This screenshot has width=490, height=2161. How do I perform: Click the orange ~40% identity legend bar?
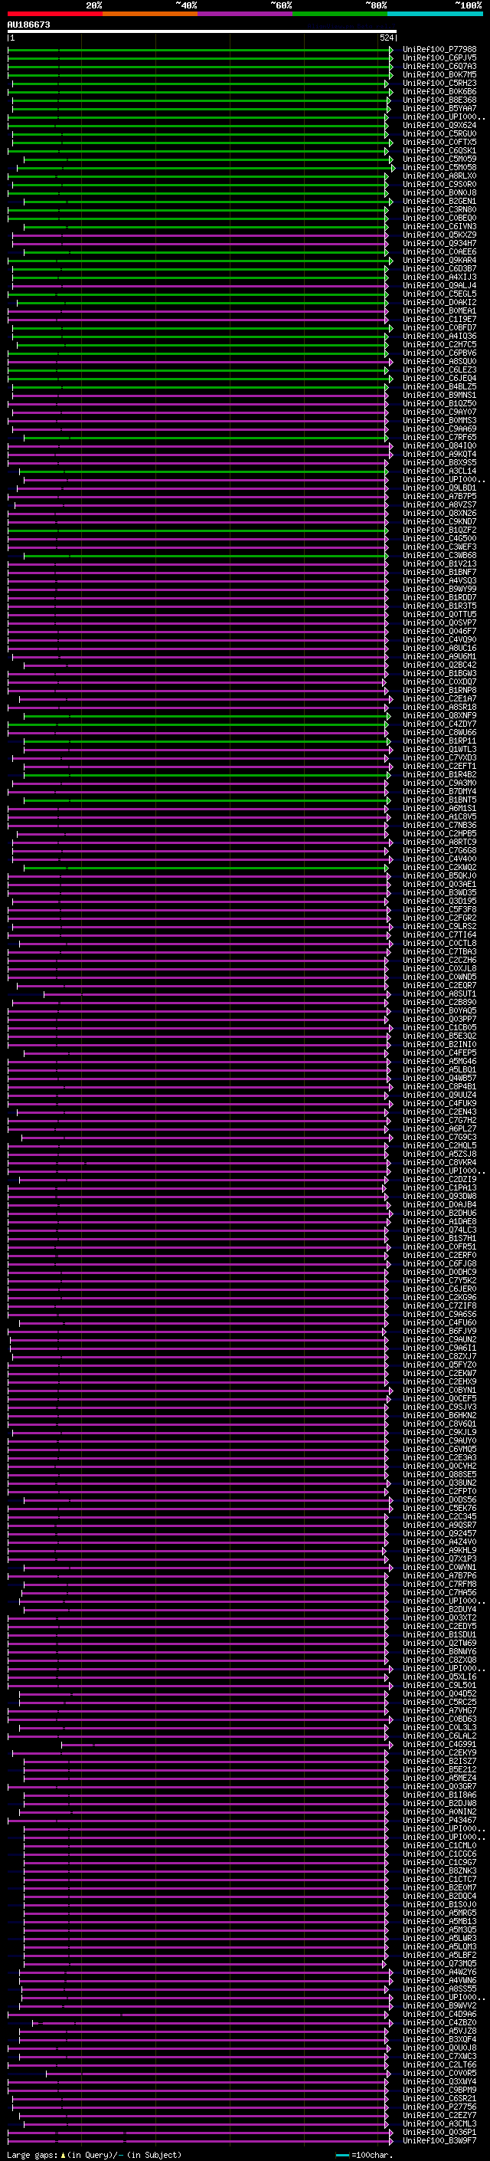[150, 14]
